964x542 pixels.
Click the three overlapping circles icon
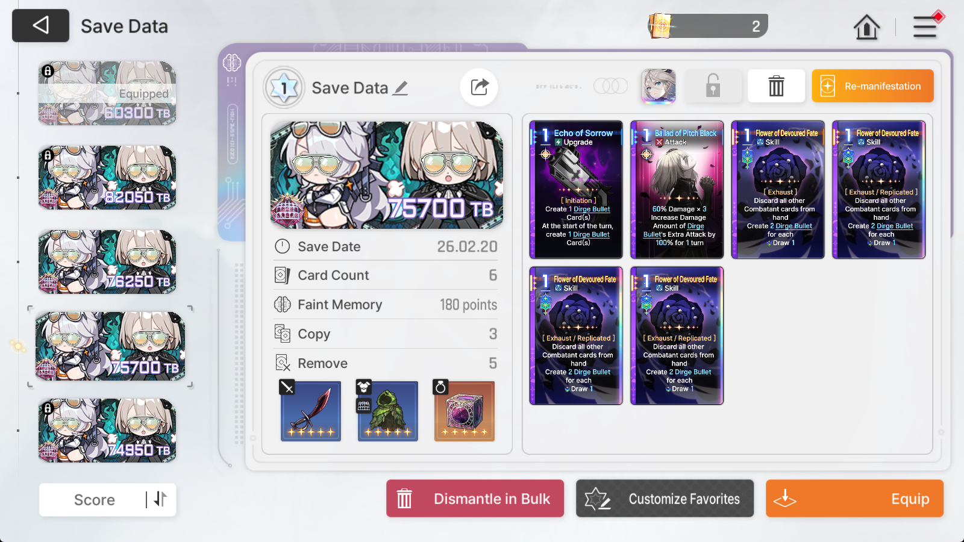pyautogui.click(x=610, y=86)
